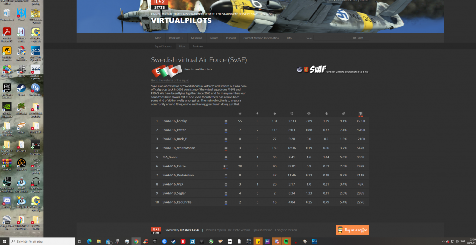Sort the table by the flame icon column
Image resolution: width=476 pixels, height=245 pixels.
coord(275,113)
